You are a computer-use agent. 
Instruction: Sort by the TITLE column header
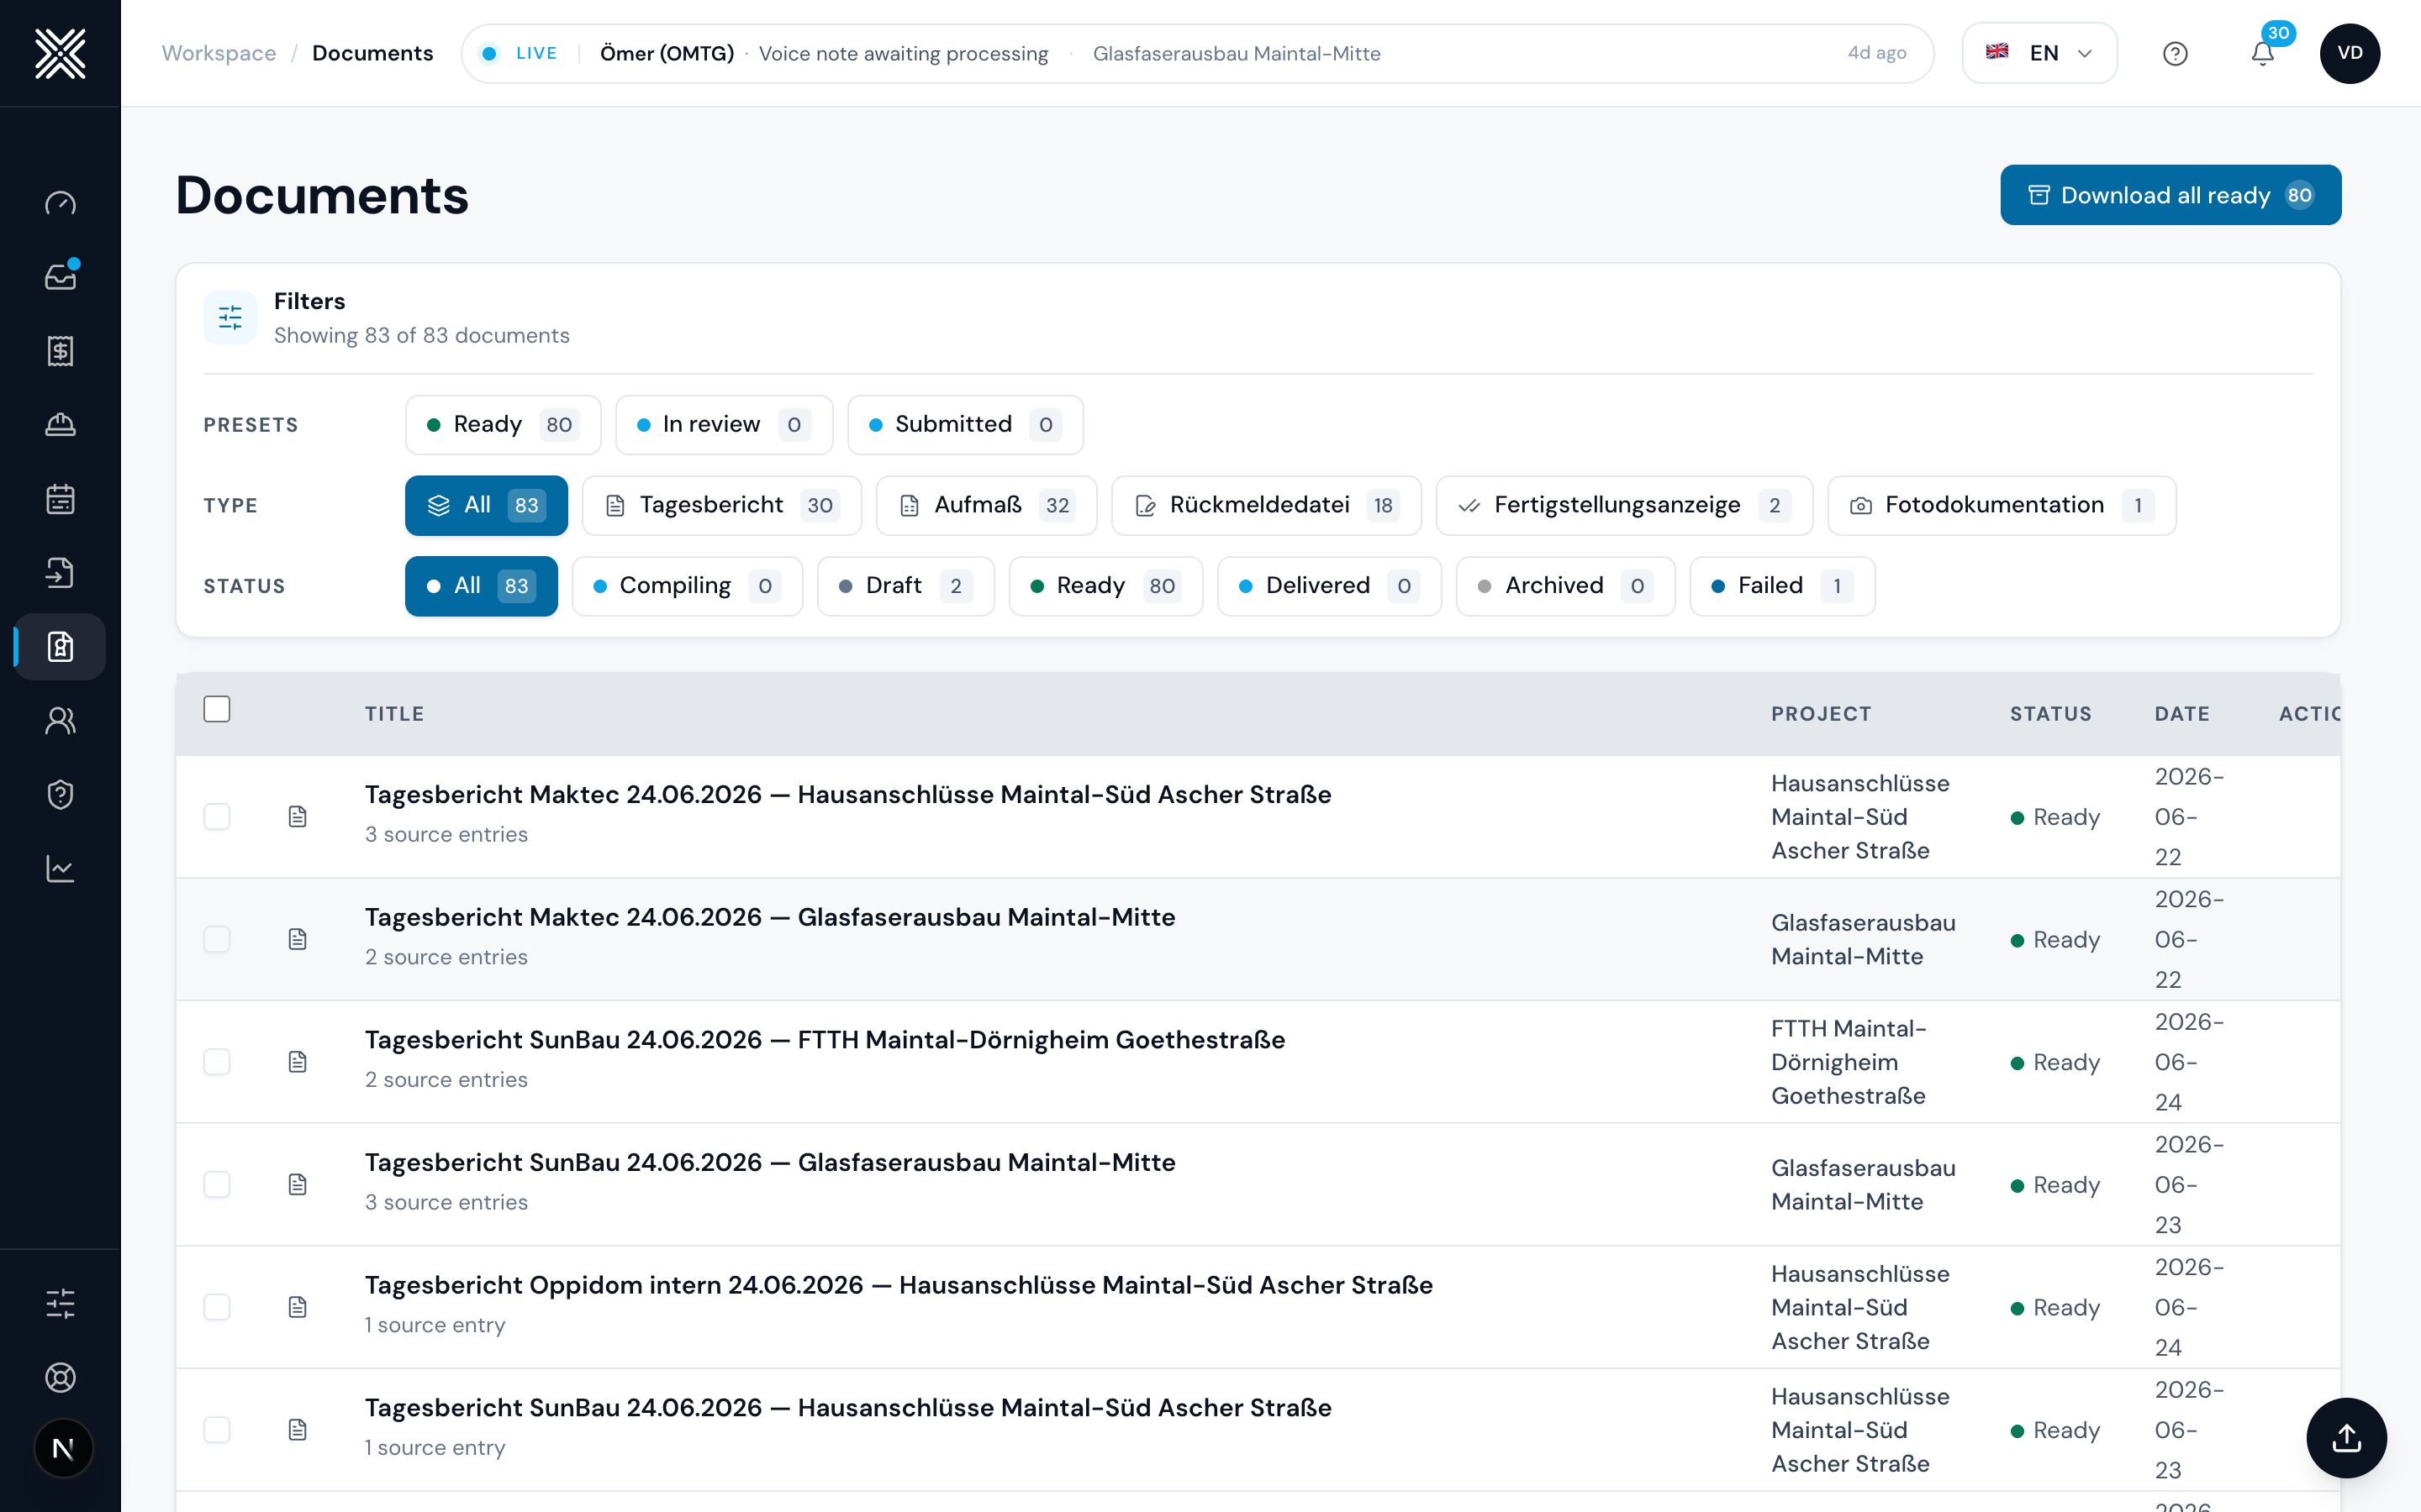click(394, 714)
